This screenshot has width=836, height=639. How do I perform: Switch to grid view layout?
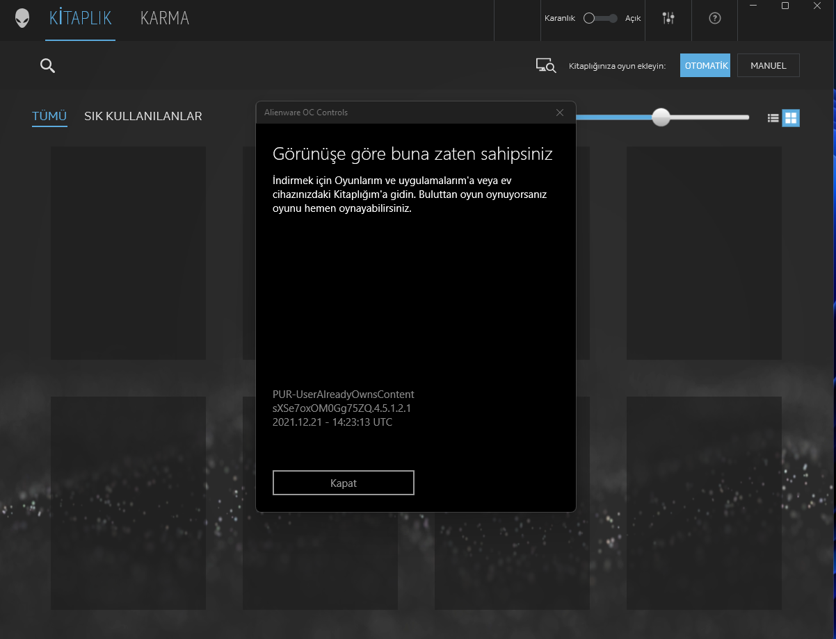coord(791,118)
